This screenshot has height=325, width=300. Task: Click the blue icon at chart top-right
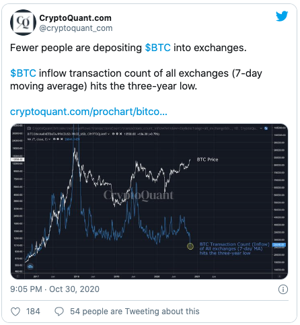(x=266, y=129)
